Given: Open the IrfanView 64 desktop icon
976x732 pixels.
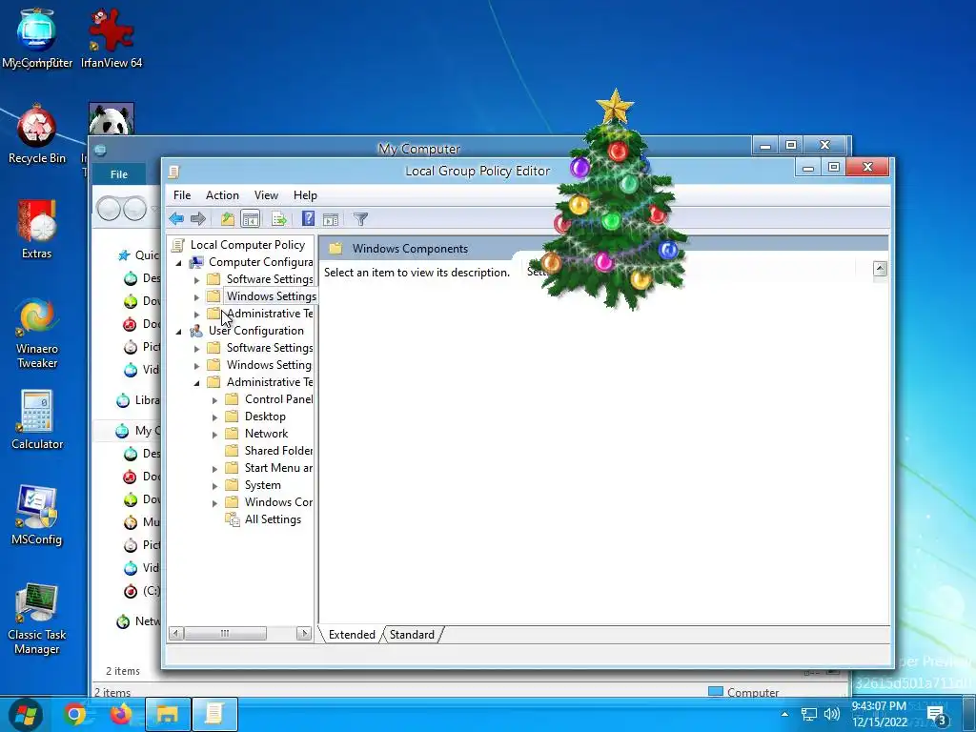Looking at the screenshot, I should pyautogui.click(x=112, y=39).
